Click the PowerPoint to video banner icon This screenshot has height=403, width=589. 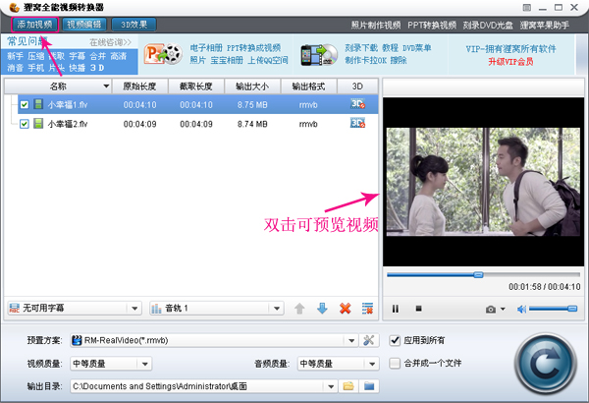coord(163,54)
